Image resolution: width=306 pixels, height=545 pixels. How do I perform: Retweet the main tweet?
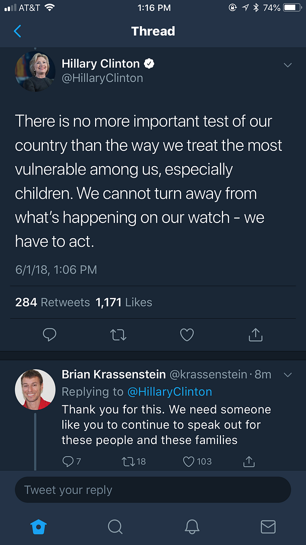[118, 335]
